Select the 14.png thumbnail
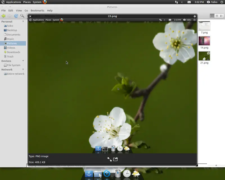 pos(204,41)
